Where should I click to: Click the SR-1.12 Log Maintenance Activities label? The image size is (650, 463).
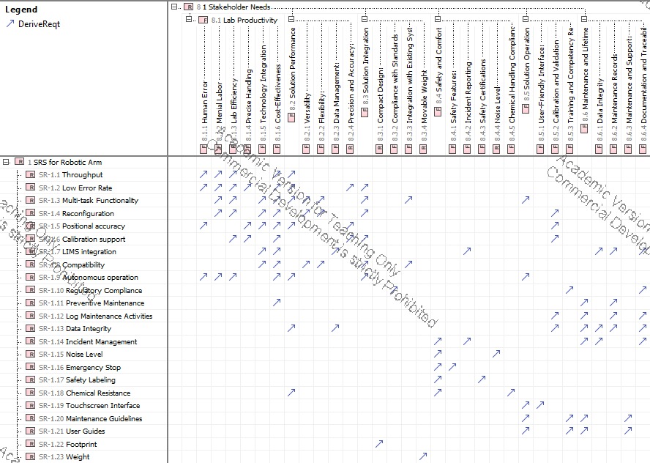[x=96, y=316]
